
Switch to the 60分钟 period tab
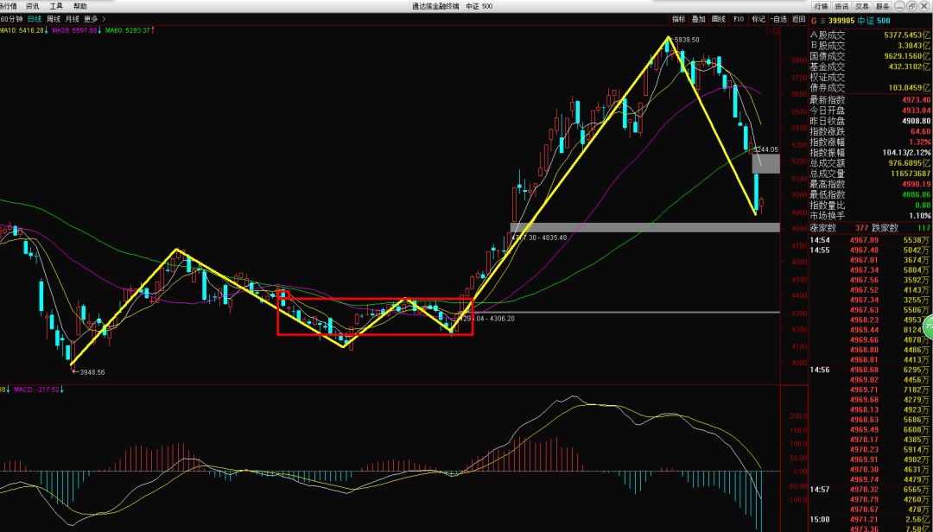(11, 19)
